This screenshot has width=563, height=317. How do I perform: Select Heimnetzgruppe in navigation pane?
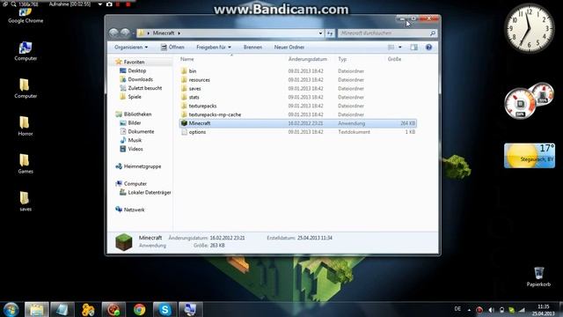143,166
